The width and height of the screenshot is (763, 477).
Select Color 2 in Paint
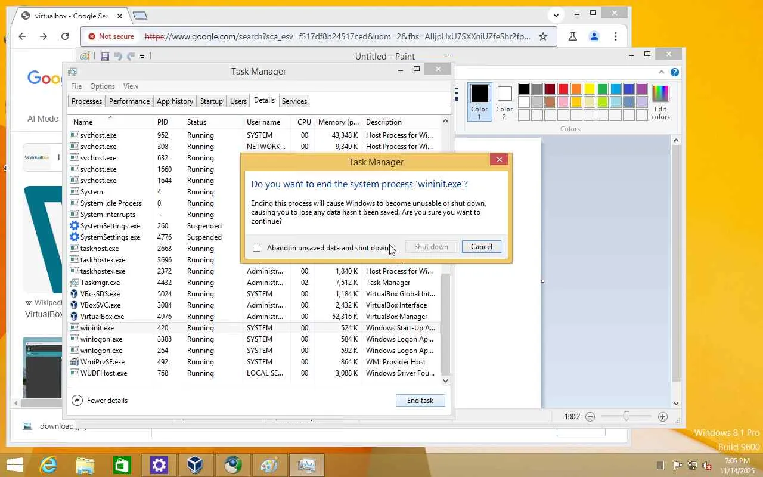pos(504,102)
